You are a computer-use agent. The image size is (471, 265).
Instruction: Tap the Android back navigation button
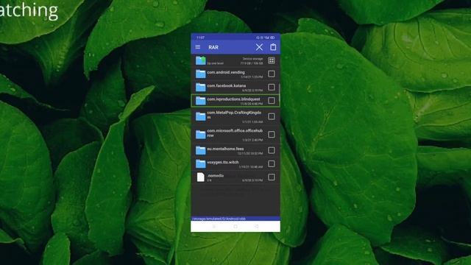click(257, 227)
